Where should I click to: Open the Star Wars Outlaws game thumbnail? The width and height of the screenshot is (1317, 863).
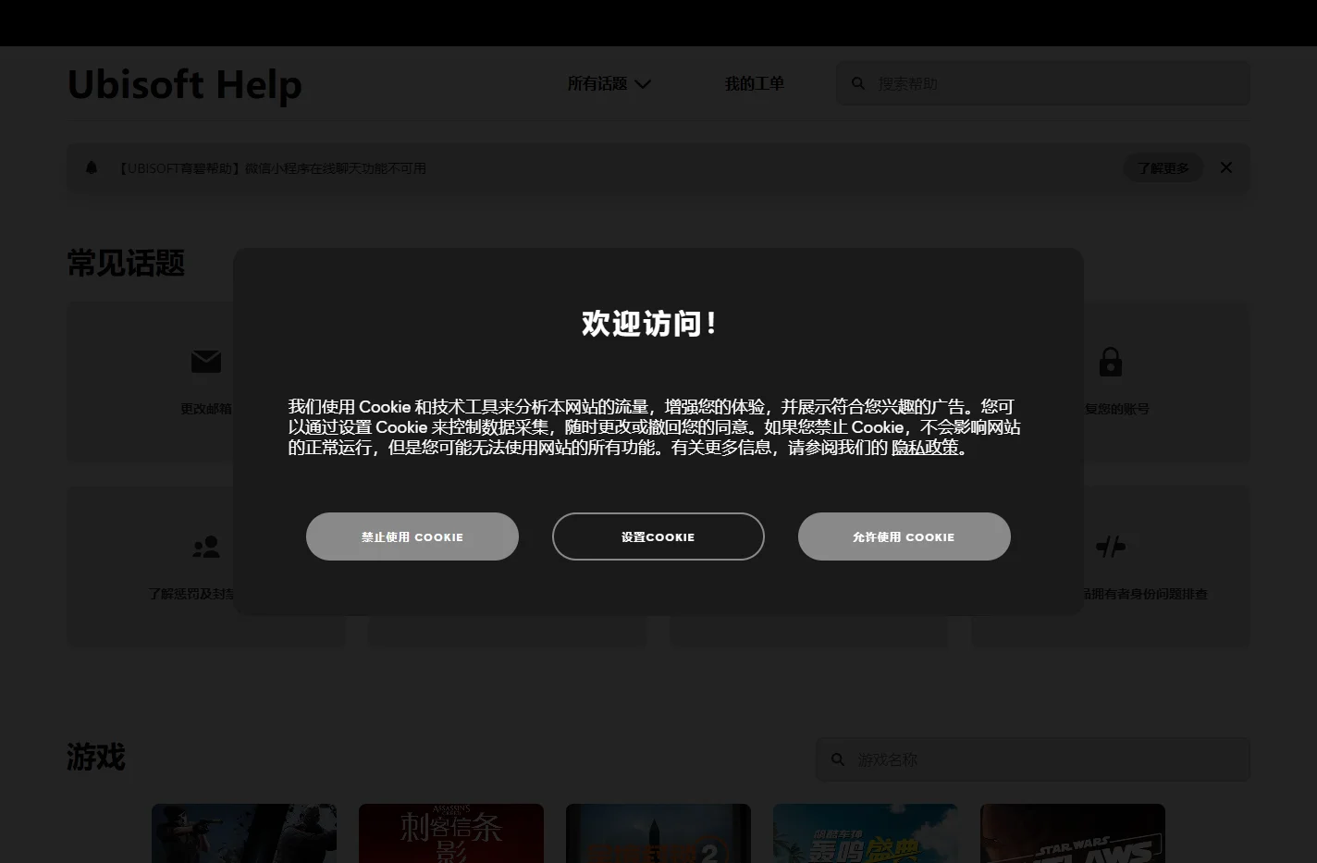pos(1073,833)
